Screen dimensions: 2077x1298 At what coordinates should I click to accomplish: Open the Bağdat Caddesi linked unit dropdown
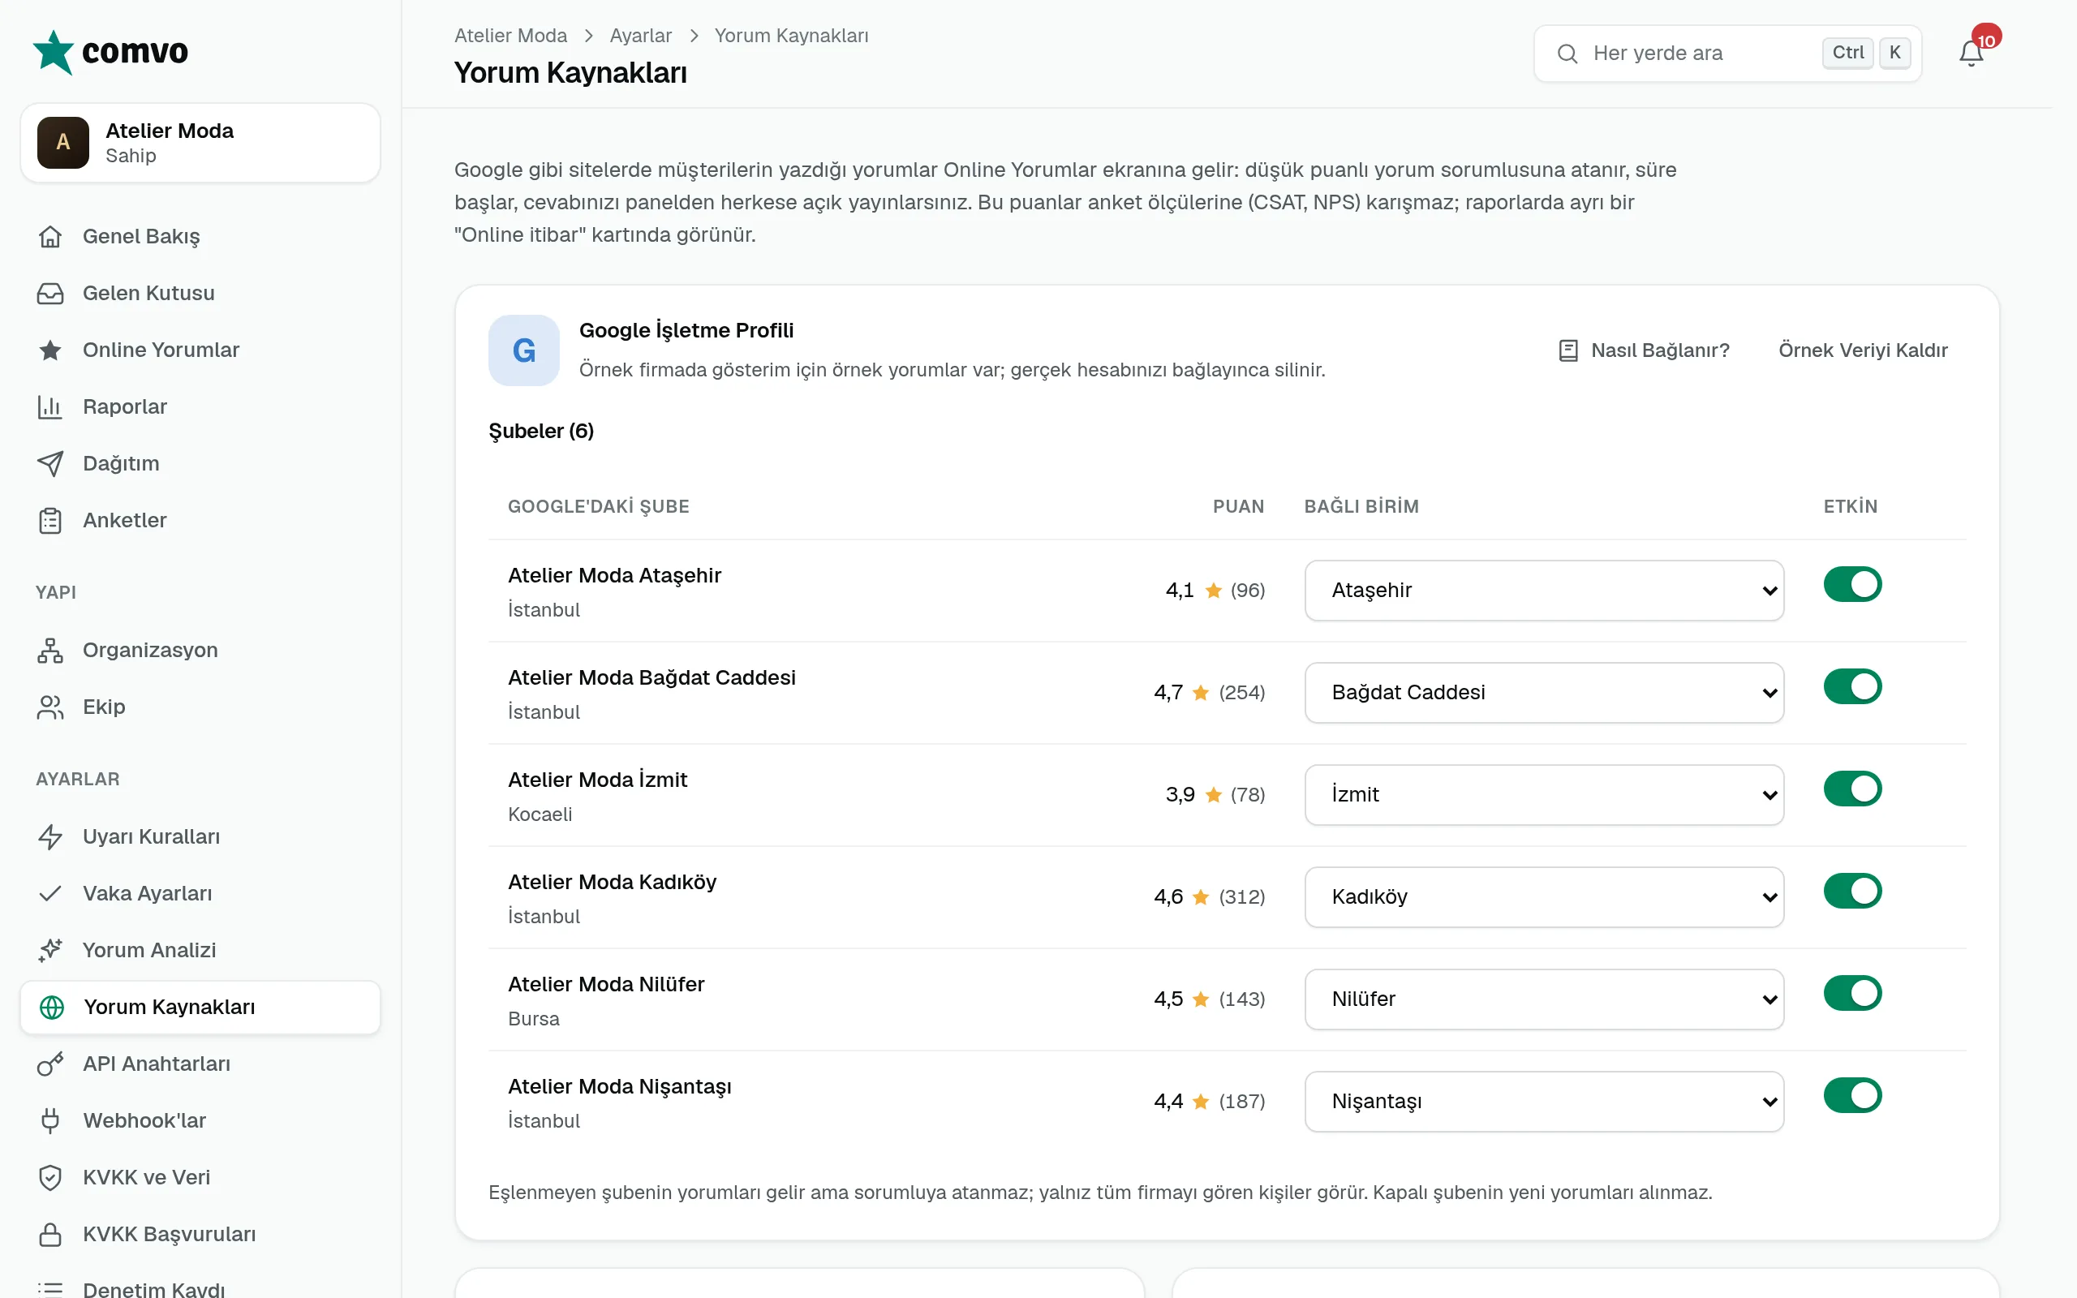1544,693
